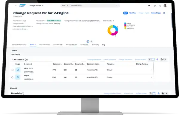The image size is (179, 115).
Task: Switch to the Hierarchy tab
Action: point(95,45)
